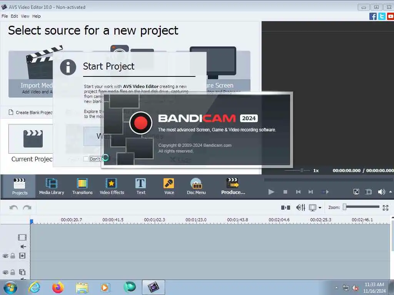The width and height of the screenshot is (394, 295).
Task: Redo the last action
Action: (27, 207)
